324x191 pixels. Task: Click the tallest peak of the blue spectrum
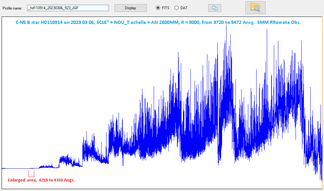(226, 26)
